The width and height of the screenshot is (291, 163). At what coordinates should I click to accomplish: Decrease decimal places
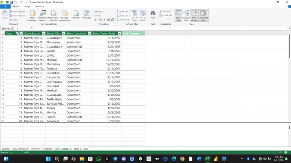pyautogui.click(x=112, y=20)
